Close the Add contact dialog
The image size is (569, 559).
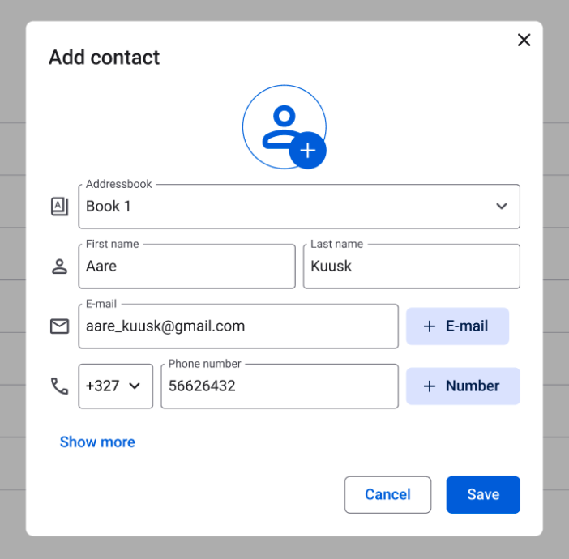tap(524, 41)
